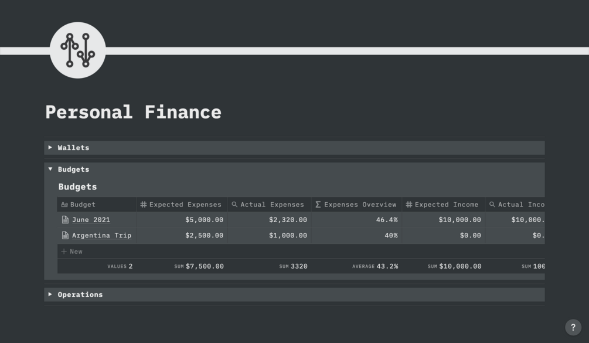The width and height of the screenshot is (589, 343).
Task: Select the $2,320.00 Actual Expenses cell
Action: click(270, 220)
